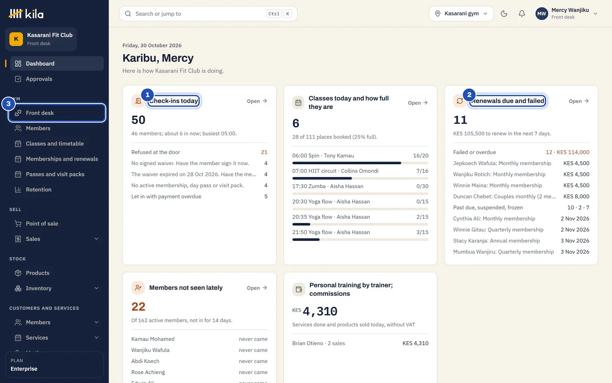Click the Dashboard grid icon
This screenshot has width=612, height=383.
coord(18,63)
